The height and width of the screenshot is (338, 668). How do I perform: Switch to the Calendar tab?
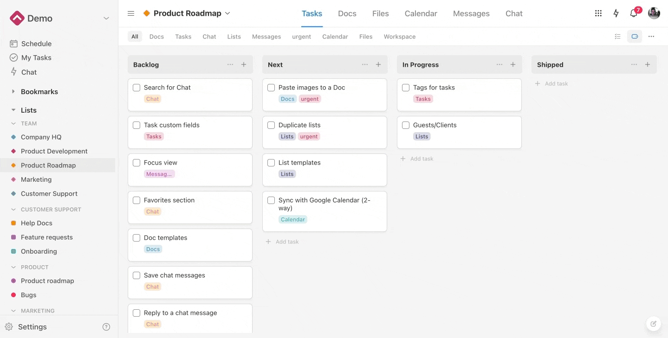coord(420,13)
